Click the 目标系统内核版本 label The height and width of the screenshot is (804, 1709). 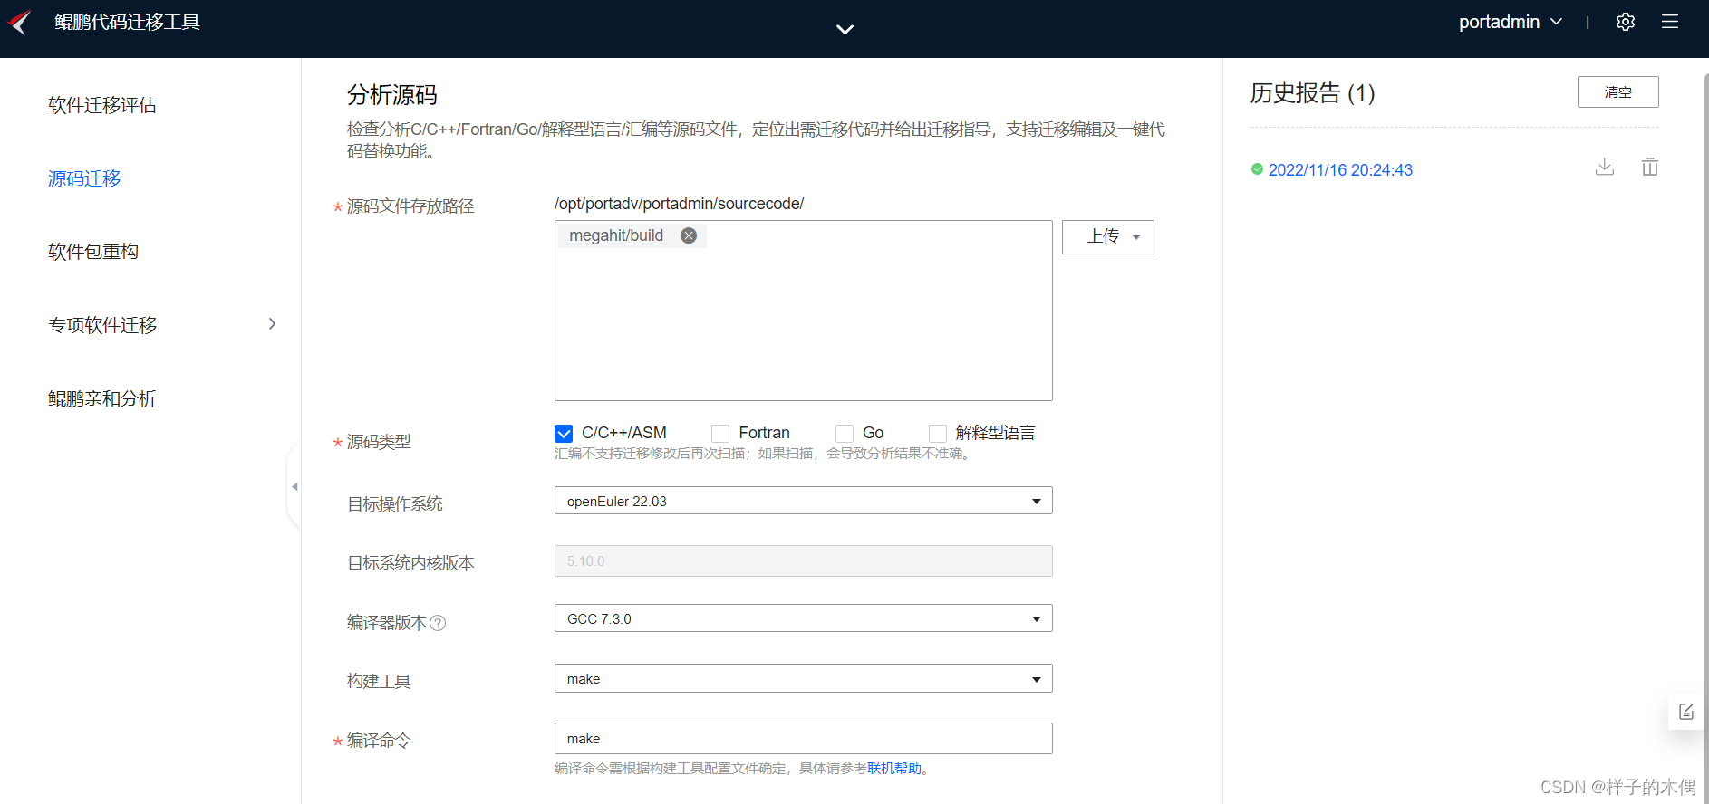tap(410, 563)
